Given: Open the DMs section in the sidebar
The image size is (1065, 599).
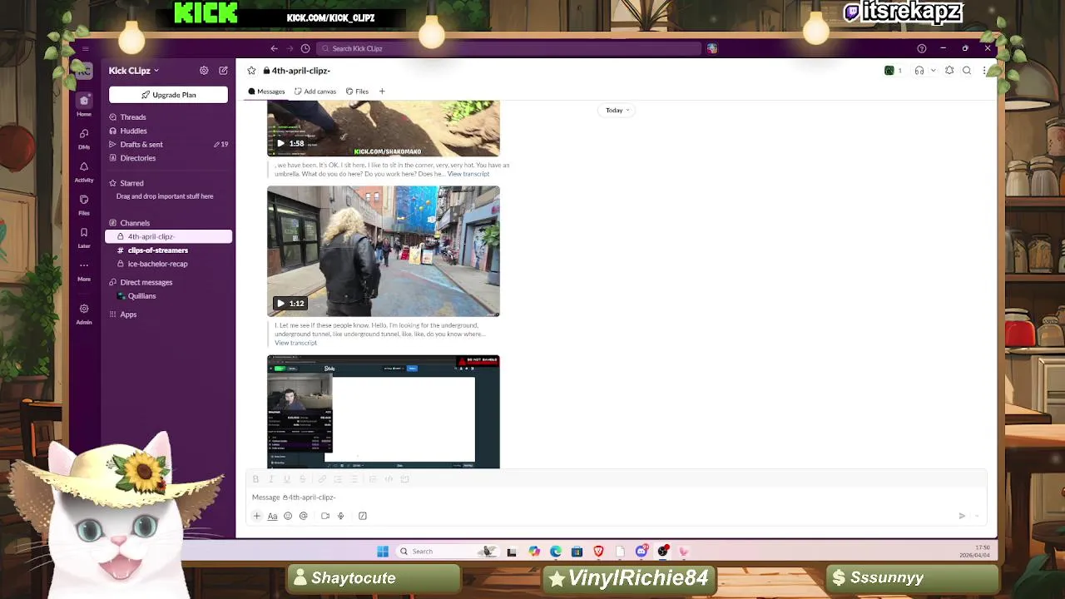Looking at the screenshot, I should coord(84,138).
